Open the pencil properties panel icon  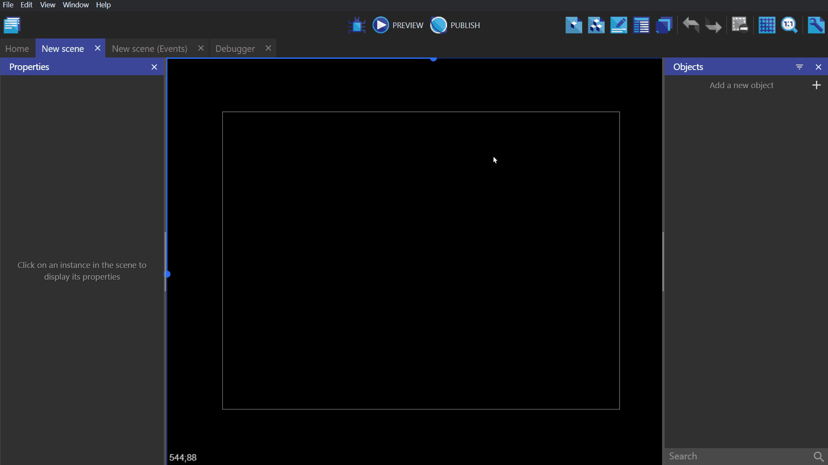click(618, 25)
